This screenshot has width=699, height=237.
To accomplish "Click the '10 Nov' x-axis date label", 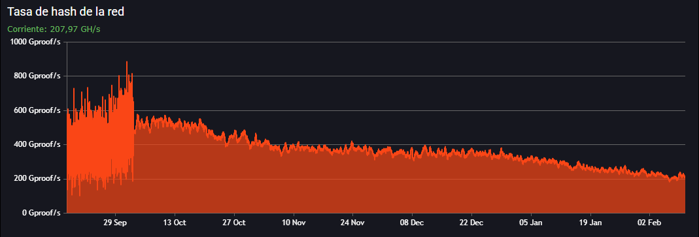I will pyautogui.click(x=293, y=222).
